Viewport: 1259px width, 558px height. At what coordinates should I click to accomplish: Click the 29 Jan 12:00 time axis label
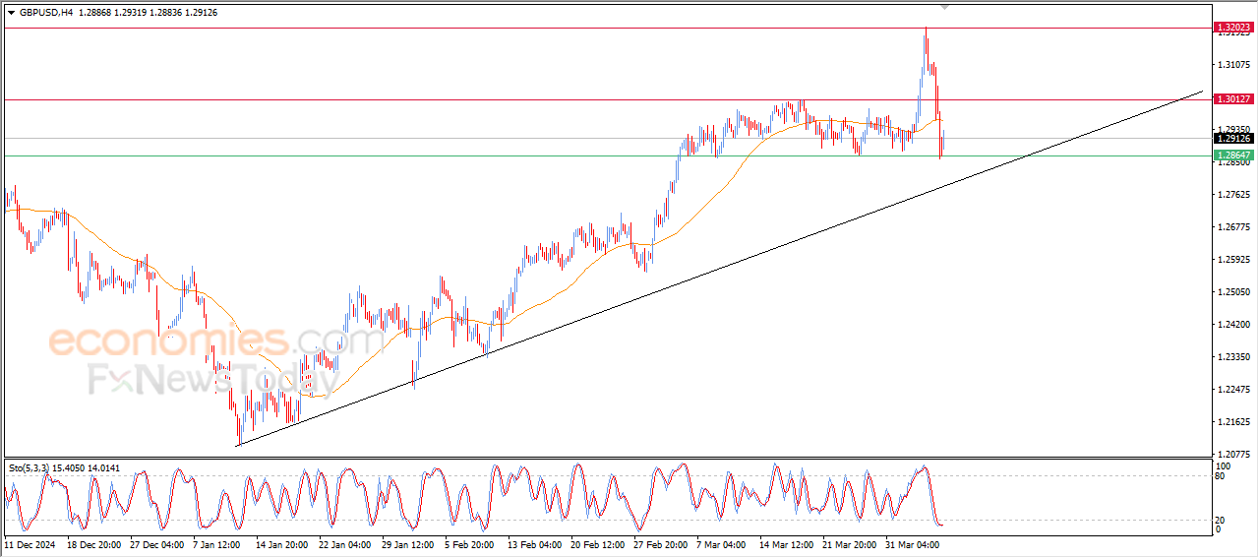pyautogui.click(x=407, y=543)
